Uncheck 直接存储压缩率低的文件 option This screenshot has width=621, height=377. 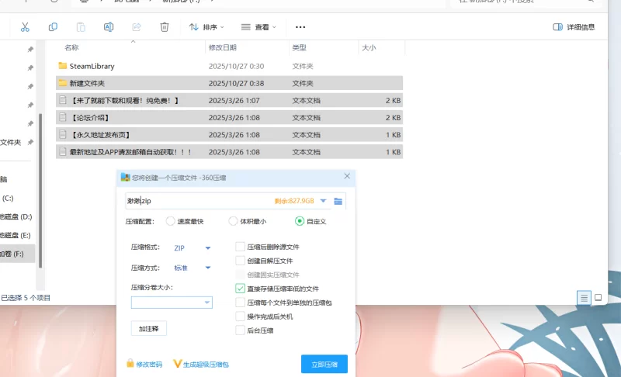241,289
